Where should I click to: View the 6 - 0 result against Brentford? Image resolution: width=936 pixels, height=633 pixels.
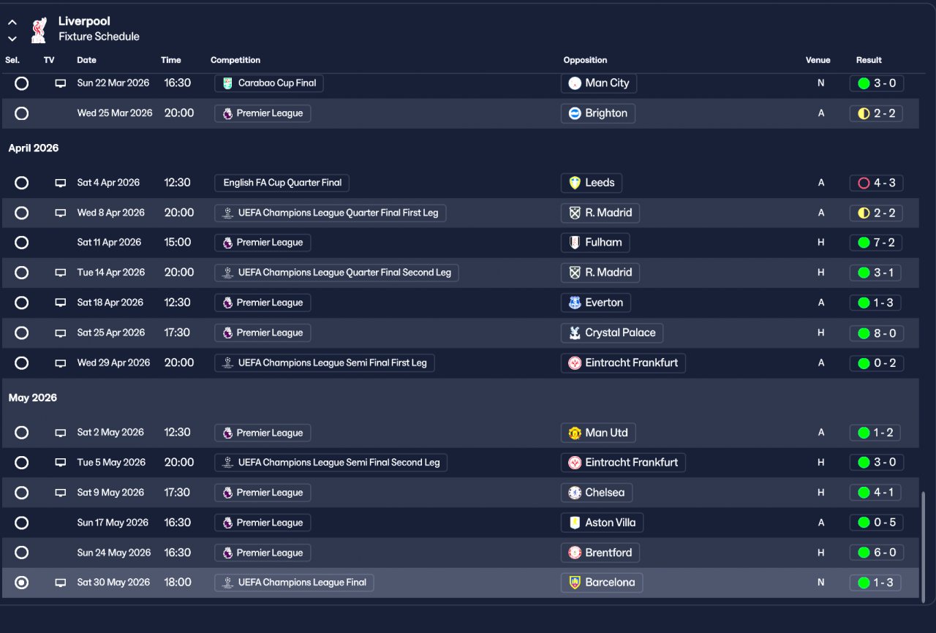point(877,553)
